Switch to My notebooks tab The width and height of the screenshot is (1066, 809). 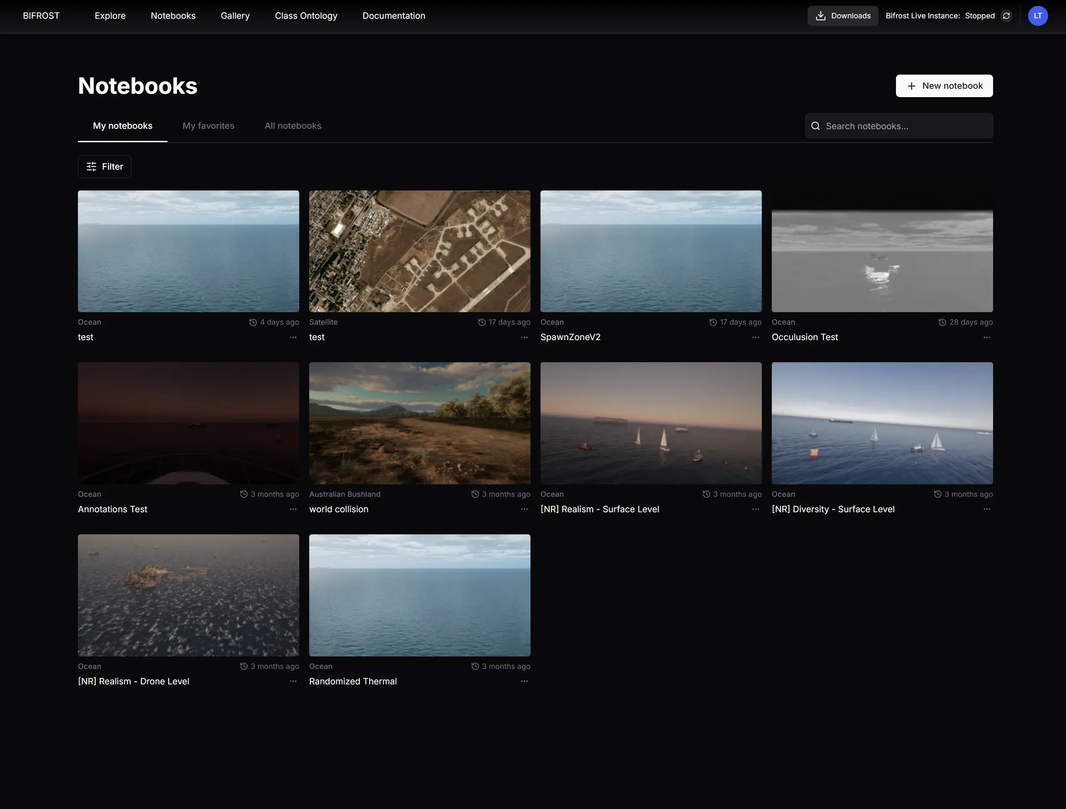coord(123,126)
